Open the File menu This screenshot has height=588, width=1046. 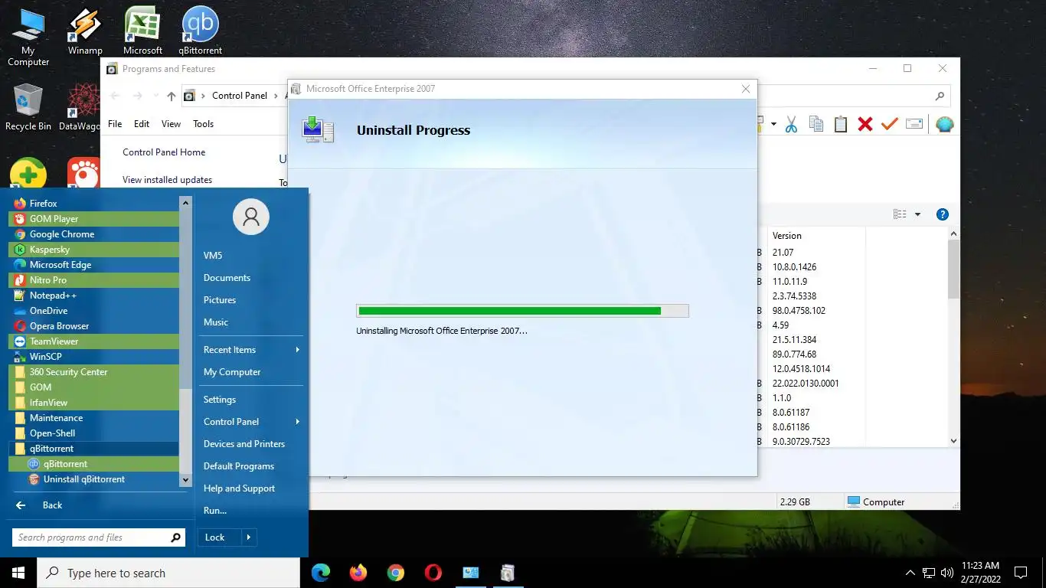point(115,124)
